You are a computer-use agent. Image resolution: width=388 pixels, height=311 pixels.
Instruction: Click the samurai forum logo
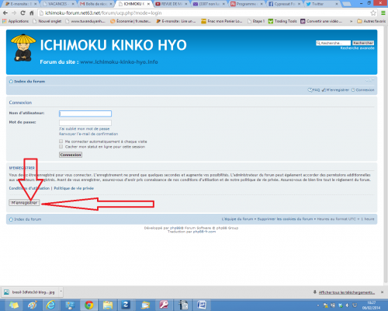(23, 48)
